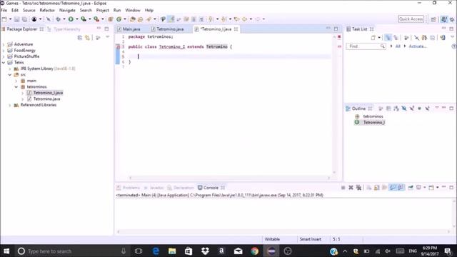457x257 pixels.
Task: Select Tetromino.java in Package Explorer
Action: point(46,99)
